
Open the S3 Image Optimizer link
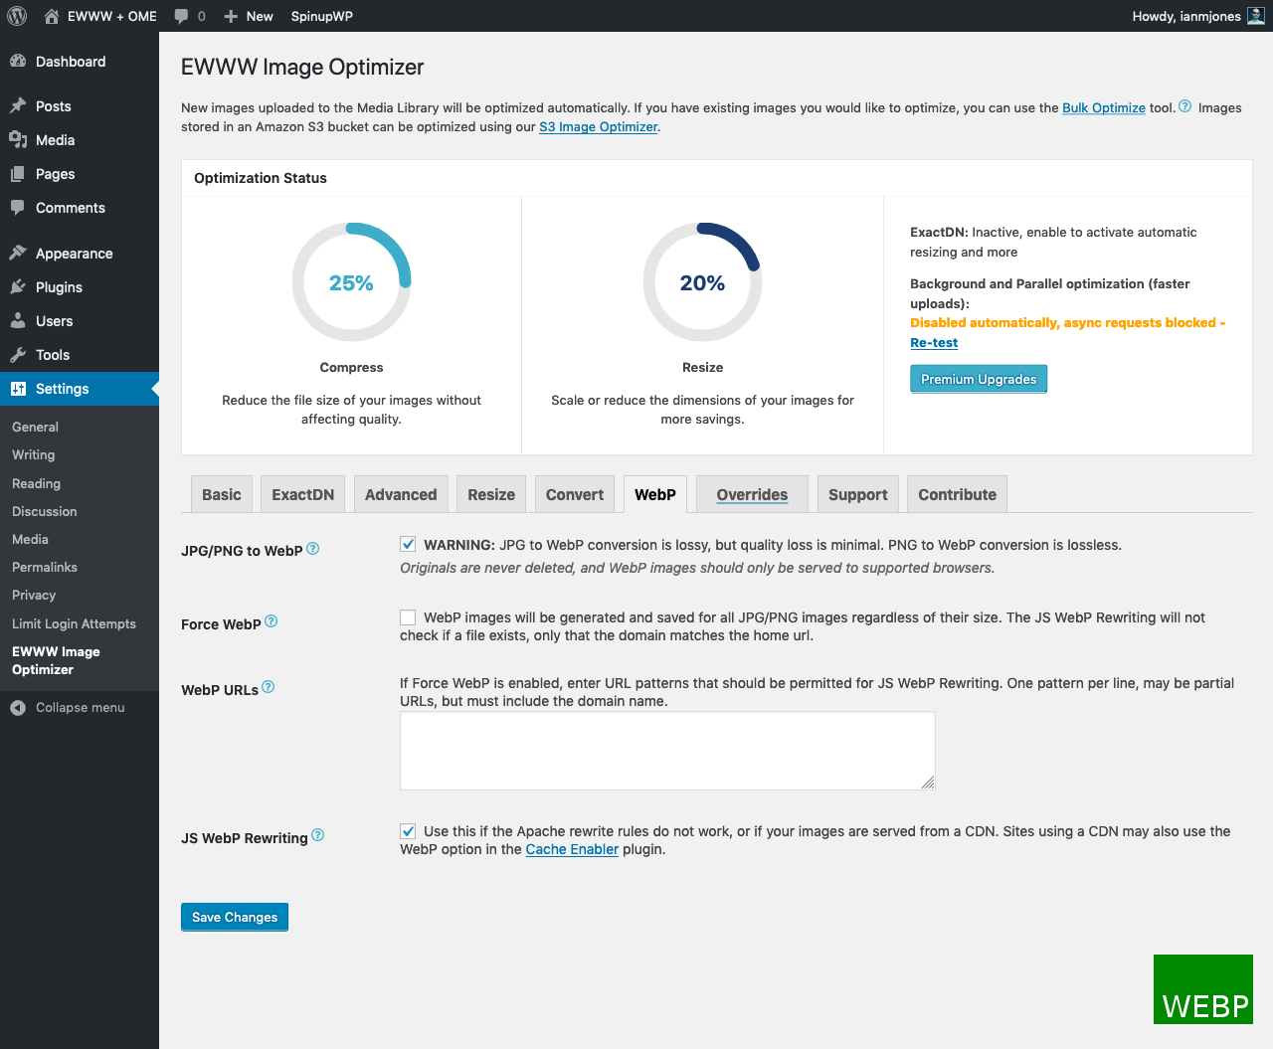(x=599, y=126)
